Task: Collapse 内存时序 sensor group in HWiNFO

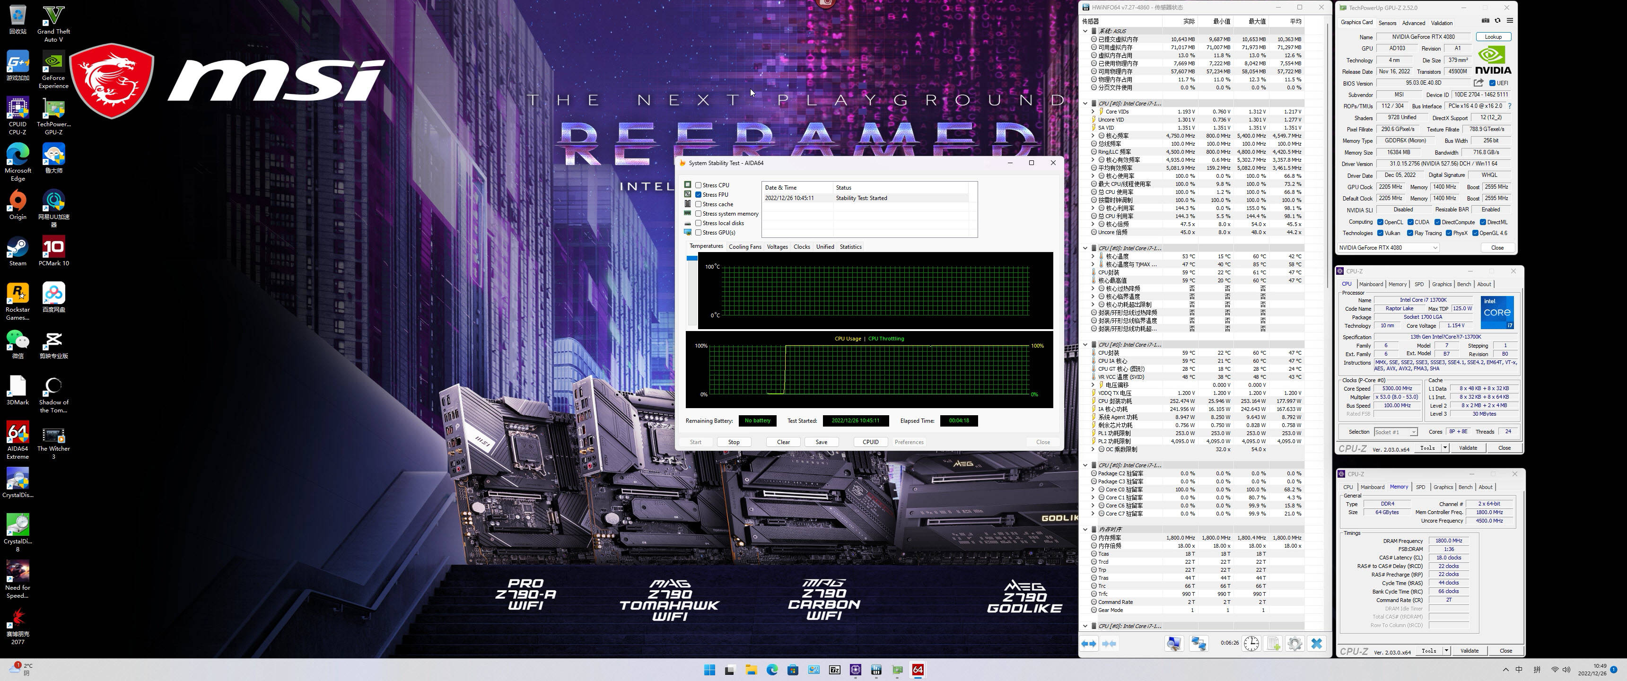Action: tap(1085, 529)
